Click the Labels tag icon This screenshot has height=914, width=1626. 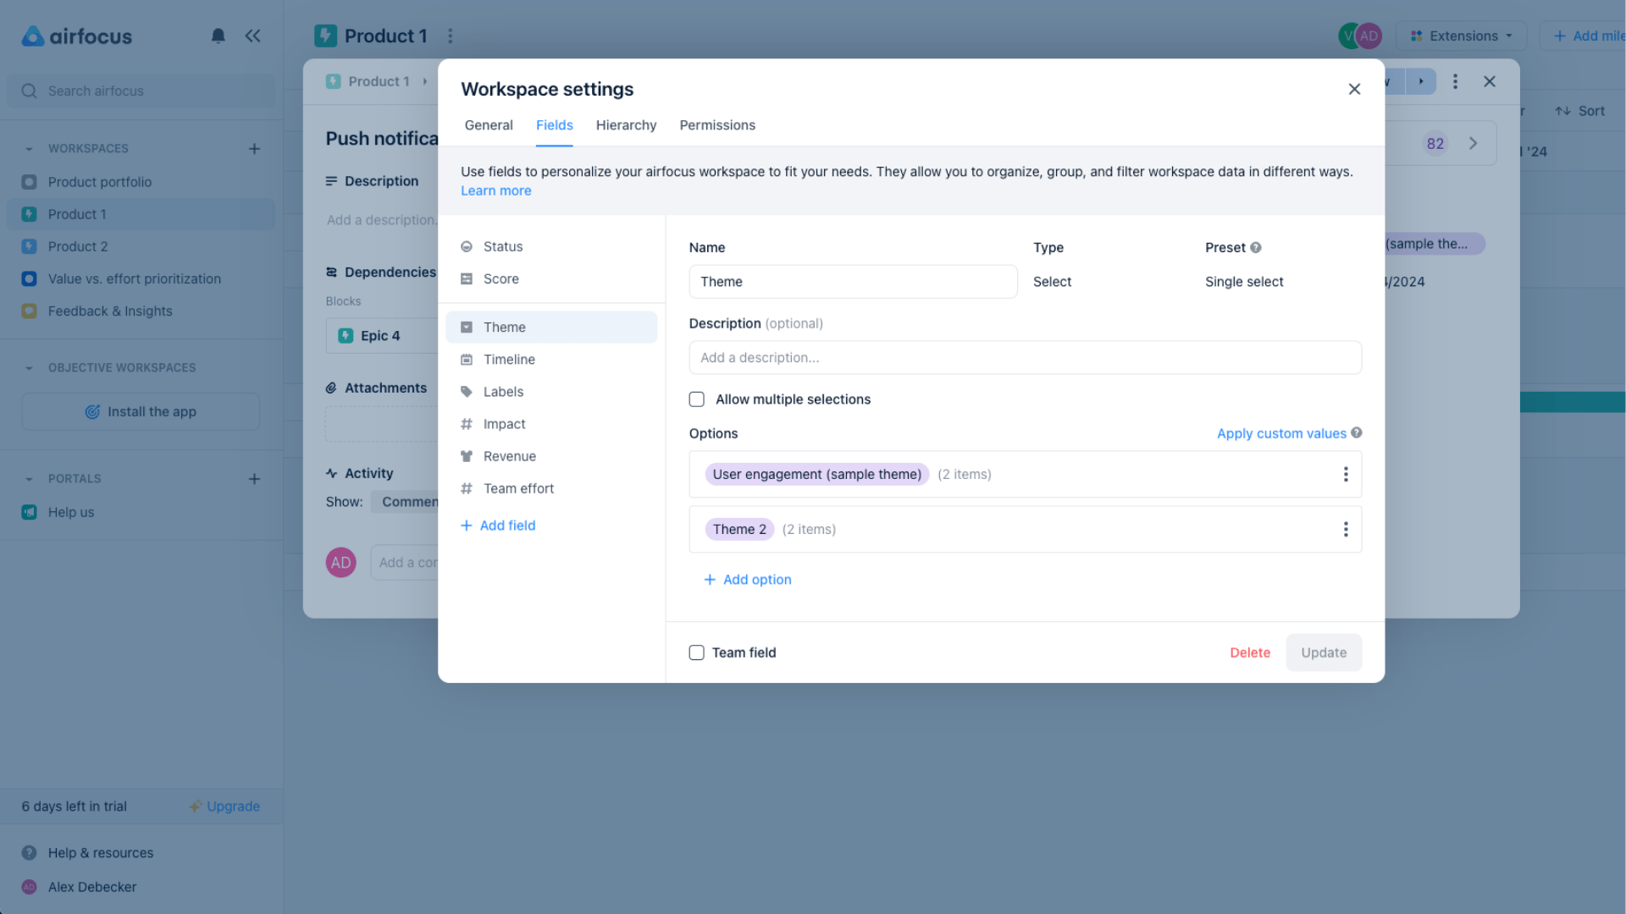pos(466,391)
